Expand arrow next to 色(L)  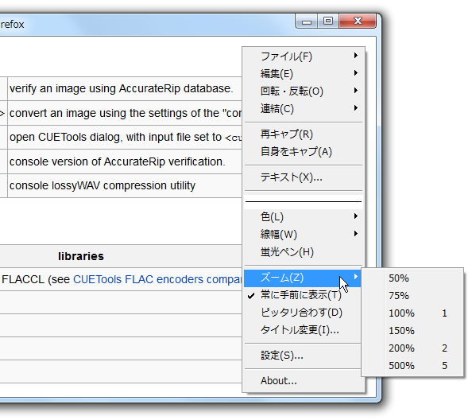click(x=356, y=216)
